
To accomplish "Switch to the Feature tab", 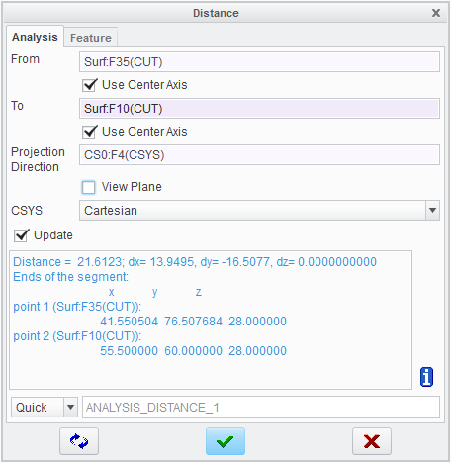I will pos(91,38).
